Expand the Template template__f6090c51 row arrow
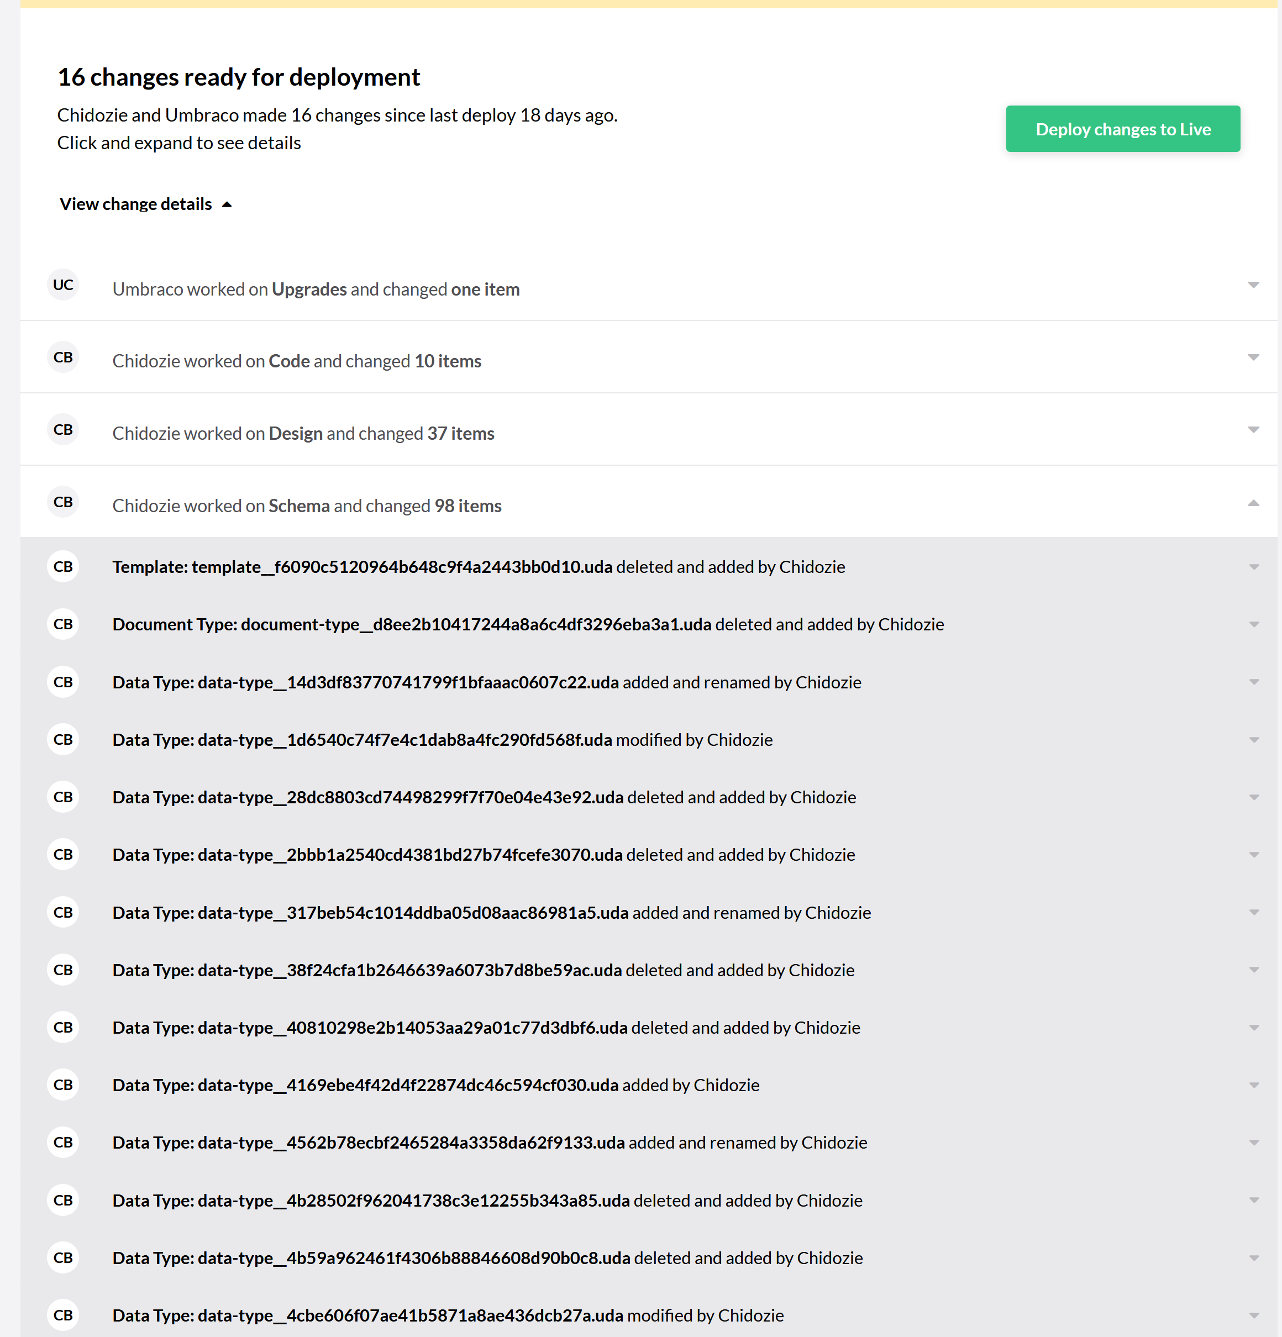 [x=1253, y=567]
